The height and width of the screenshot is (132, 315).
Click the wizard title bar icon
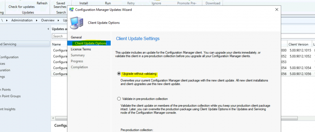pyautogui.click(x=71, y=10)
